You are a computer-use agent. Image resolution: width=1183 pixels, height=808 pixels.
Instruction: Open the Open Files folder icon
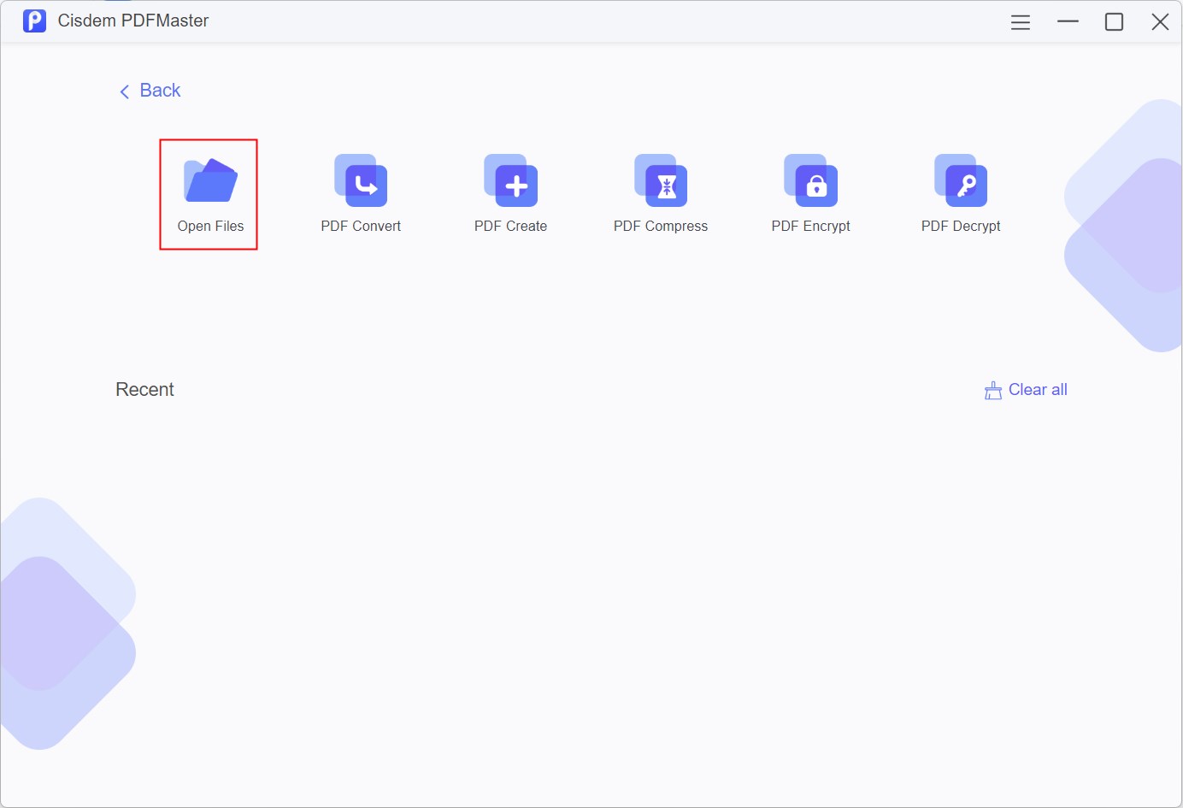(210, 180)
